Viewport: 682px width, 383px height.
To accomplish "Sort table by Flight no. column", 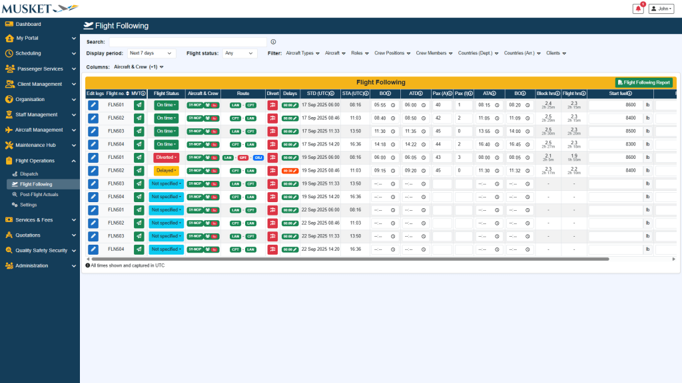I will pos(115,94).
